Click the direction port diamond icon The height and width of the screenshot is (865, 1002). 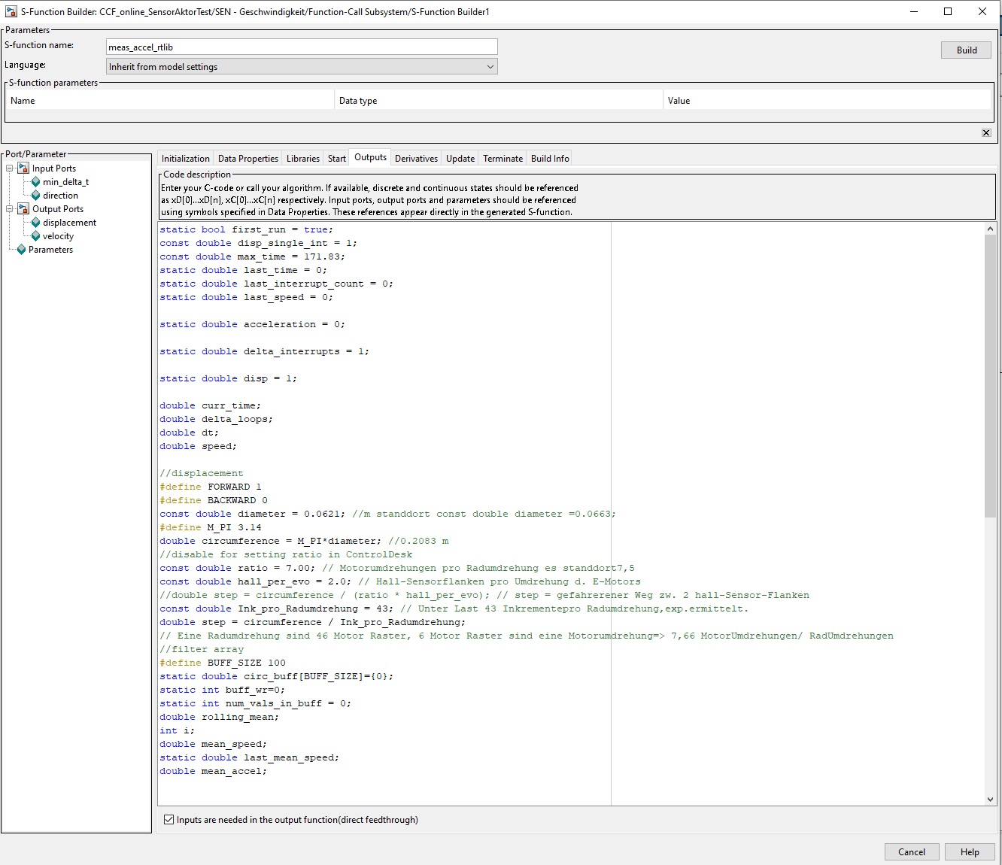click(x=35, y=196)
